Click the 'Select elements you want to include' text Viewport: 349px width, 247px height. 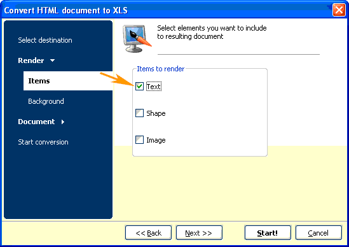(x=212, y=28)
